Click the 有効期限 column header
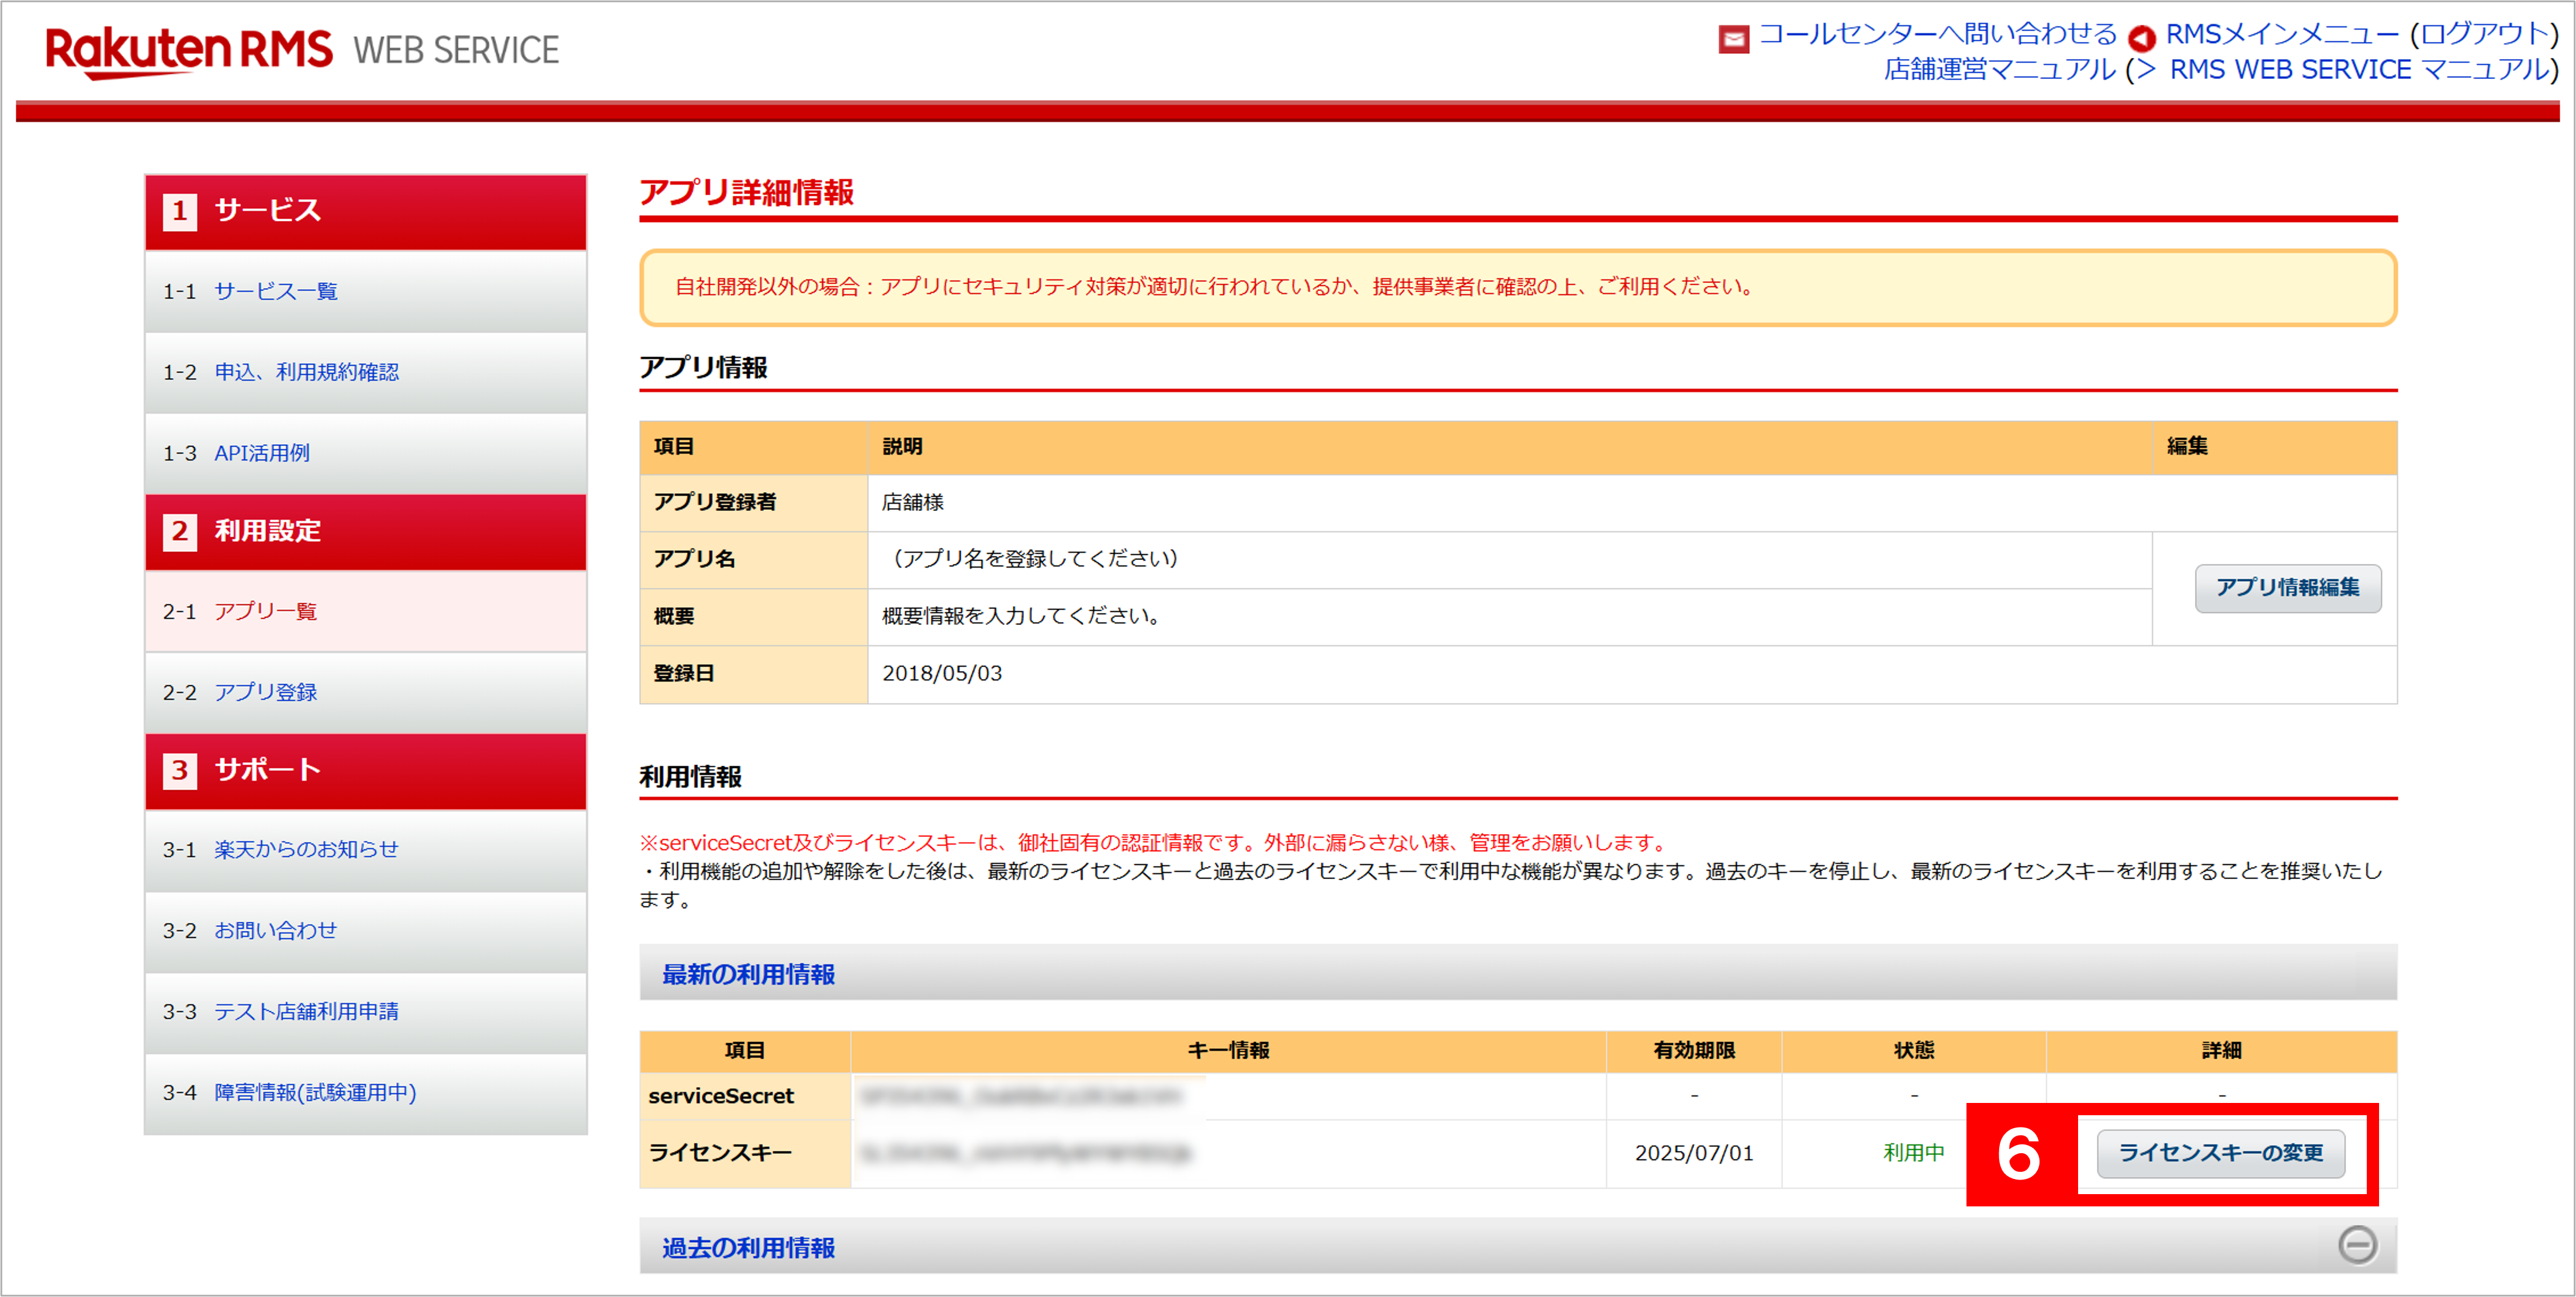 (x=1694, y=1051)
